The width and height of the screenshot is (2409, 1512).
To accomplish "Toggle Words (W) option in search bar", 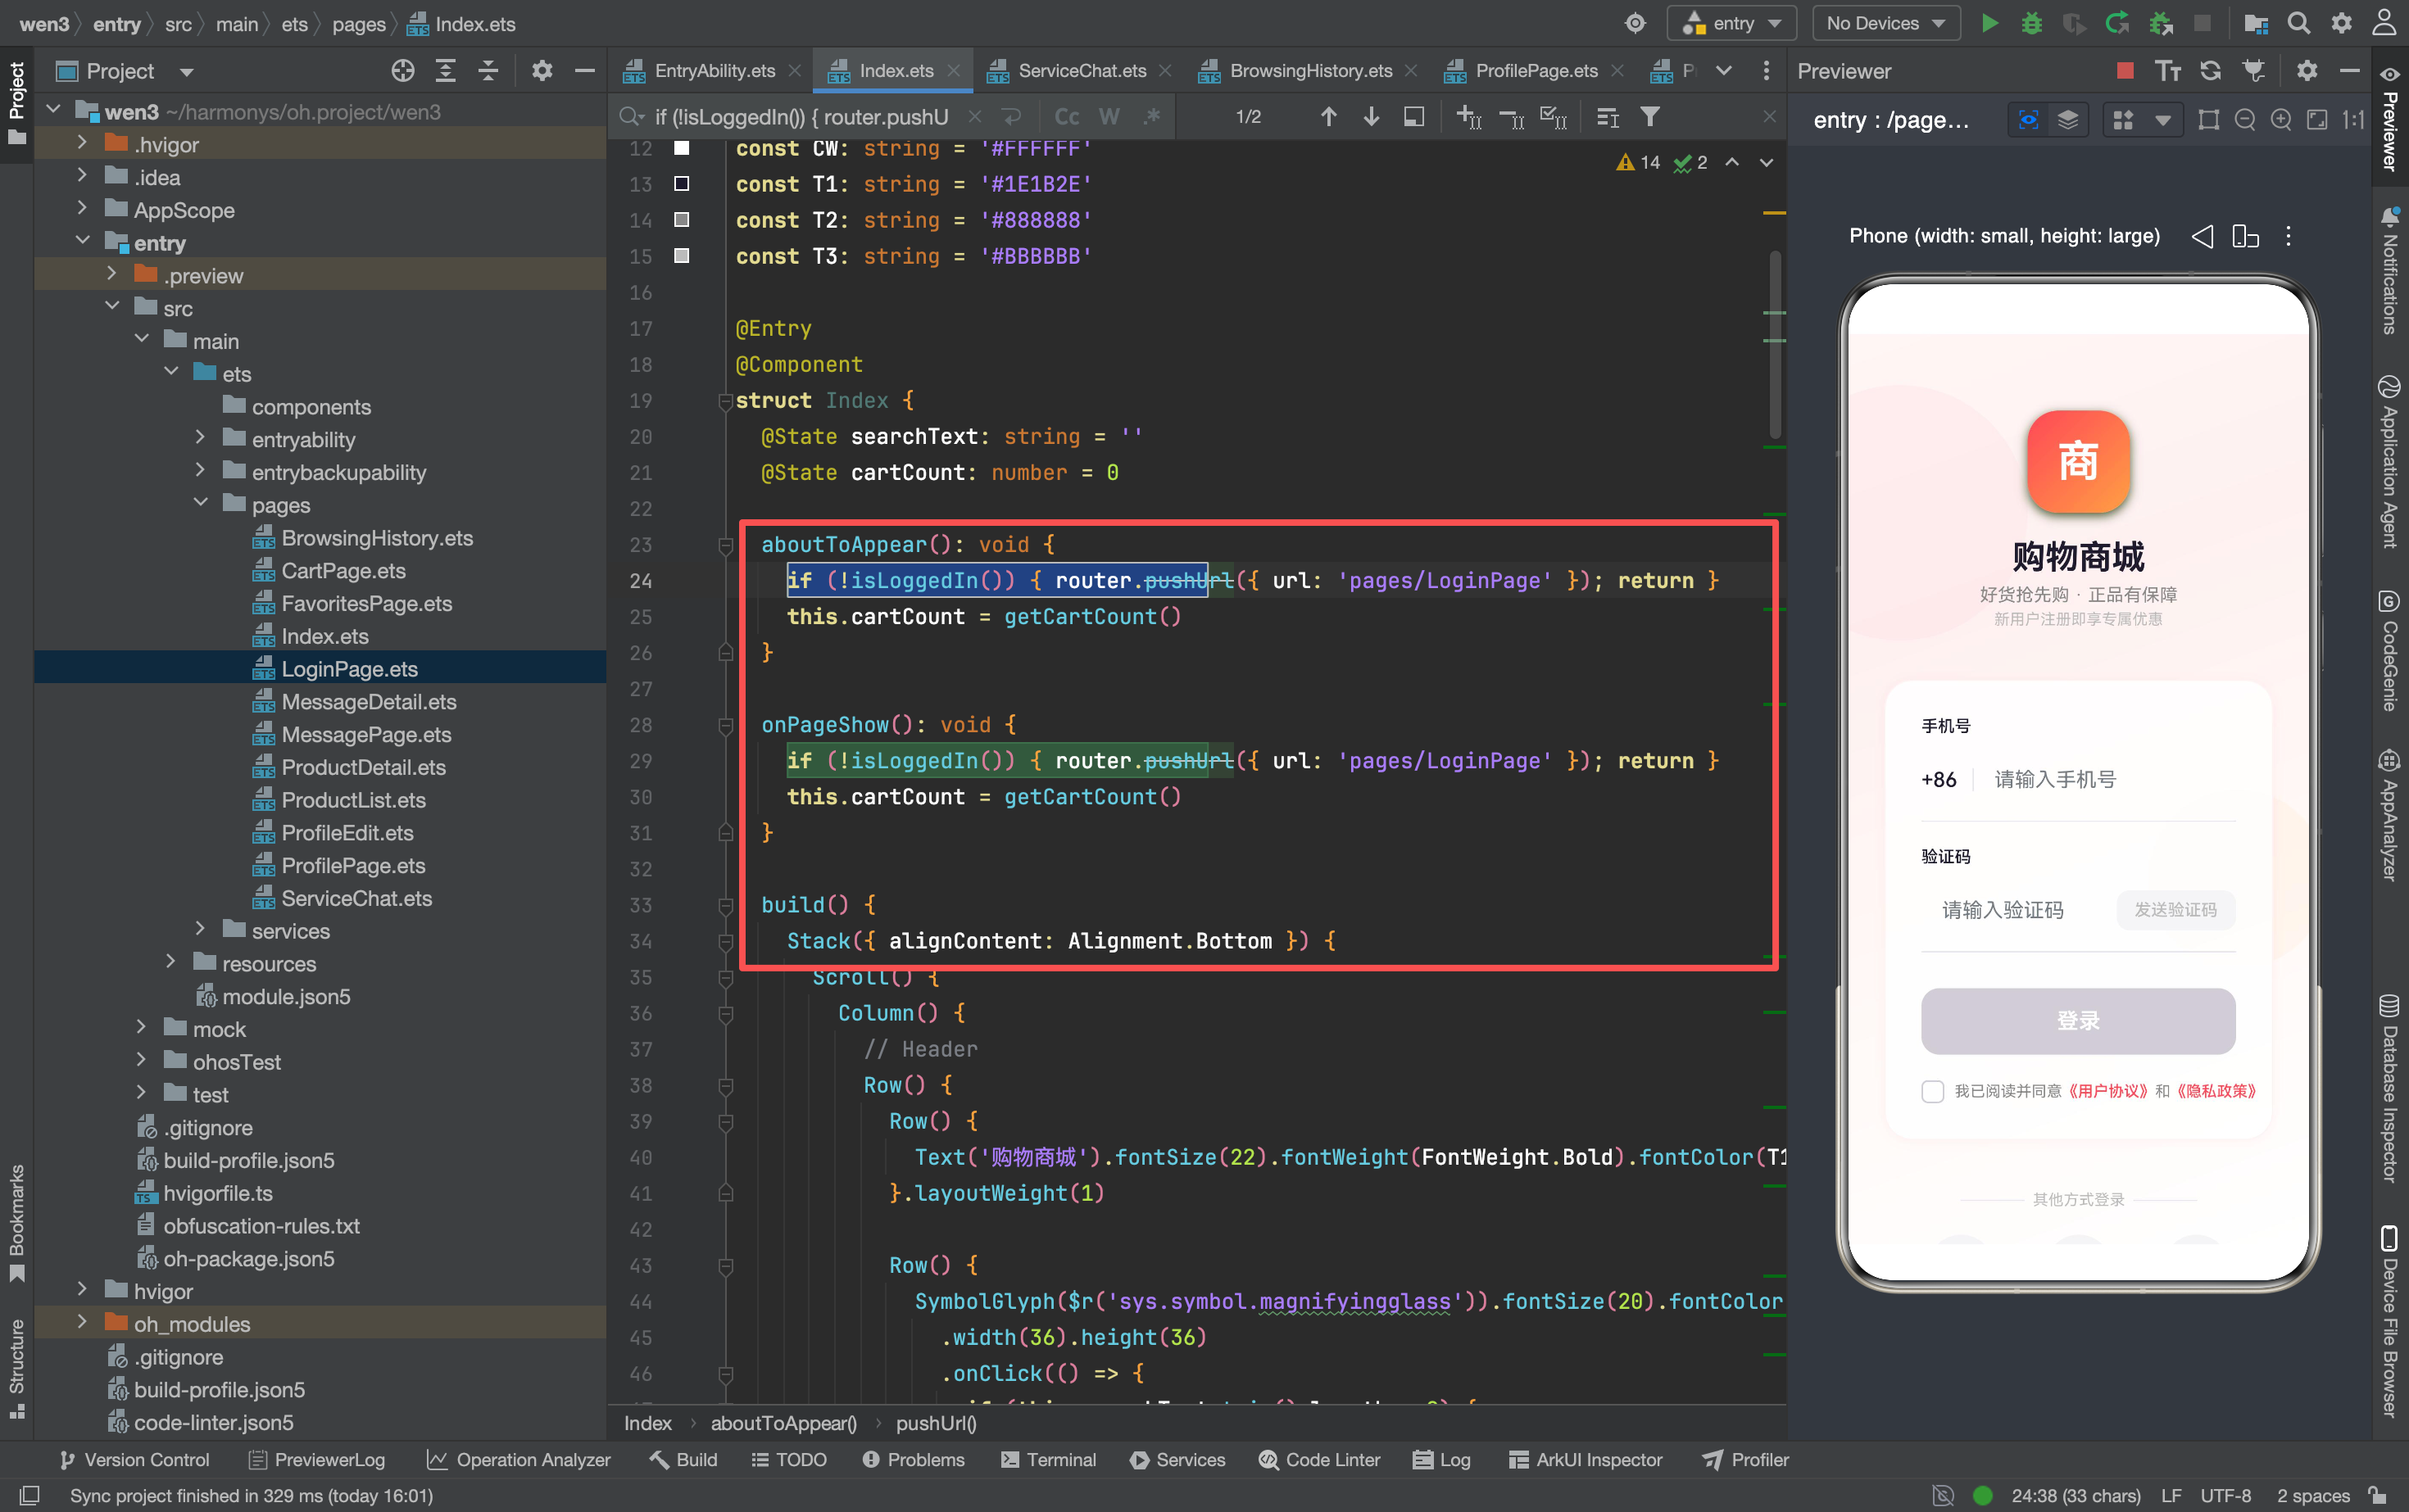I will tap(1109, 117).
